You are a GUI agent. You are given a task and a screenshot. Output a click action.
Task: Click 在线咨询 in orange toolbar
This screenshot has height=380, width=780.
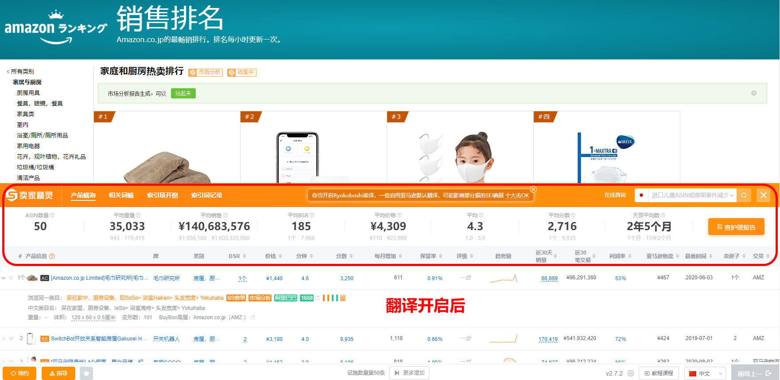pos(615,195)
